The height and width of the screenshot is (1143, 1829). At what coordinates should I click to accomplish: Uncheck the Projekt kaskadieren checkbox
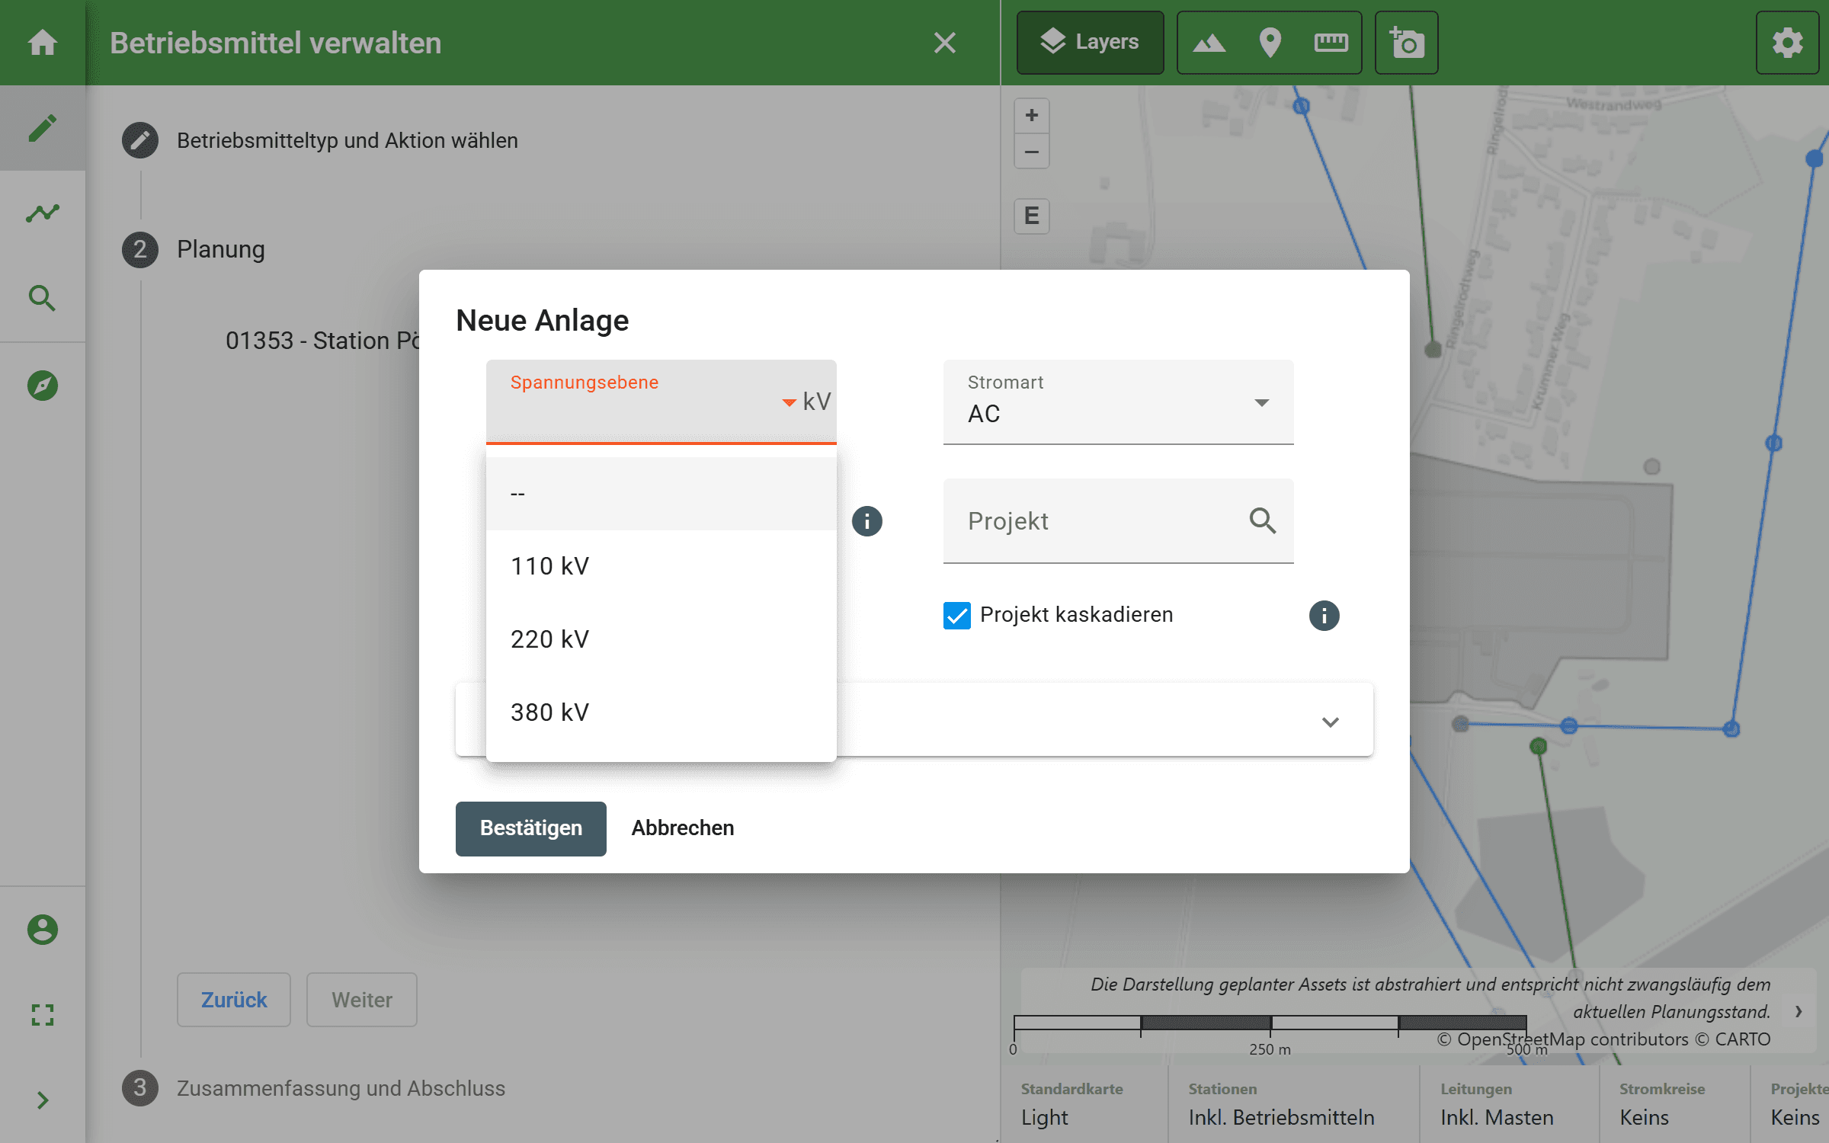[x=956, y=615]
